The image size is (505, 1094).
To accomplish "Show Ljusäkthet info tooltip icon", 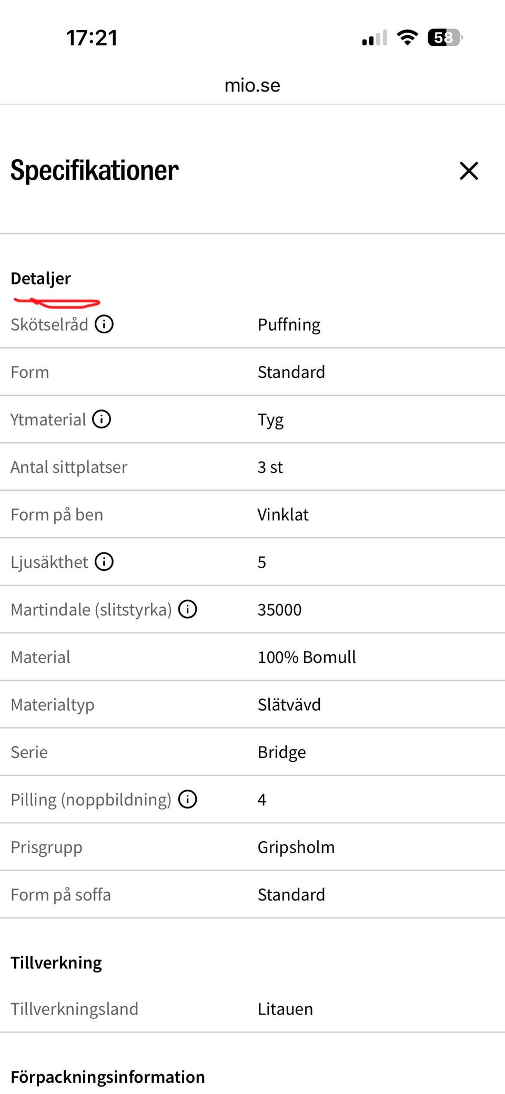I will [x=104, y=561].
